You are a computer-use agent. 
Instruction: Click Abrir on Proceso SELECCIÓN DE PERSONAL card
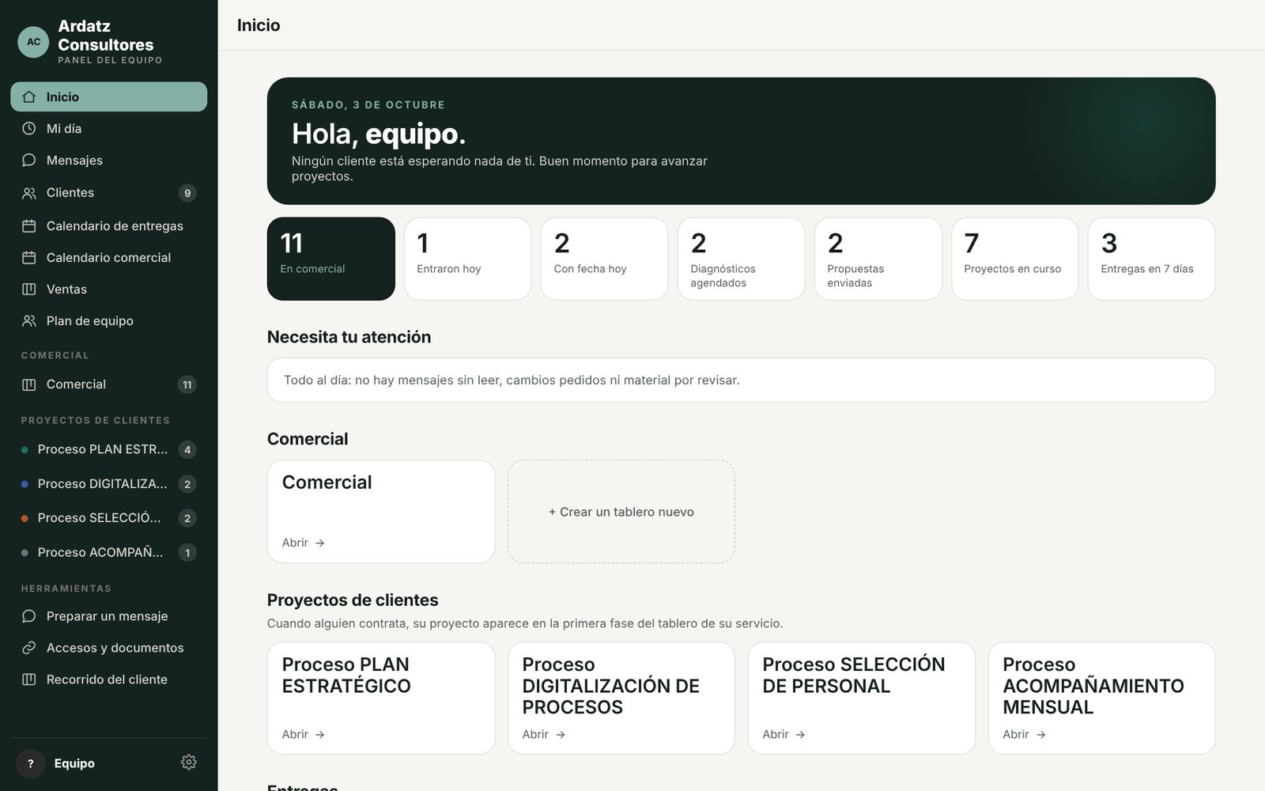tap(784, 734)
